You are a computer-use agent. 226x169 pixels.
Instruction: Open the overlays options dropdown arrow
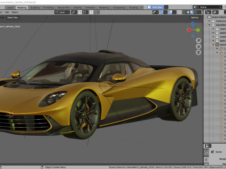tap(174, 12)
